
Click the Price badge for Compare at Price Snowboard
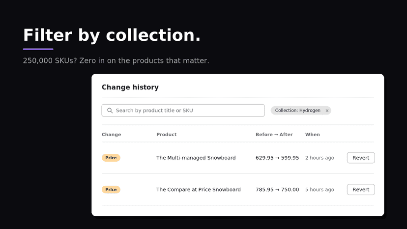[111, 190]
